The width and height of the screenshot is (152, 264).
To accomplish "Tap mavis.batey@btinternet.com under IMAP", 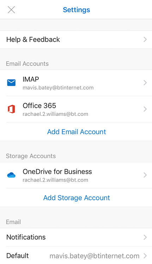I will click(x=58, y=88).
